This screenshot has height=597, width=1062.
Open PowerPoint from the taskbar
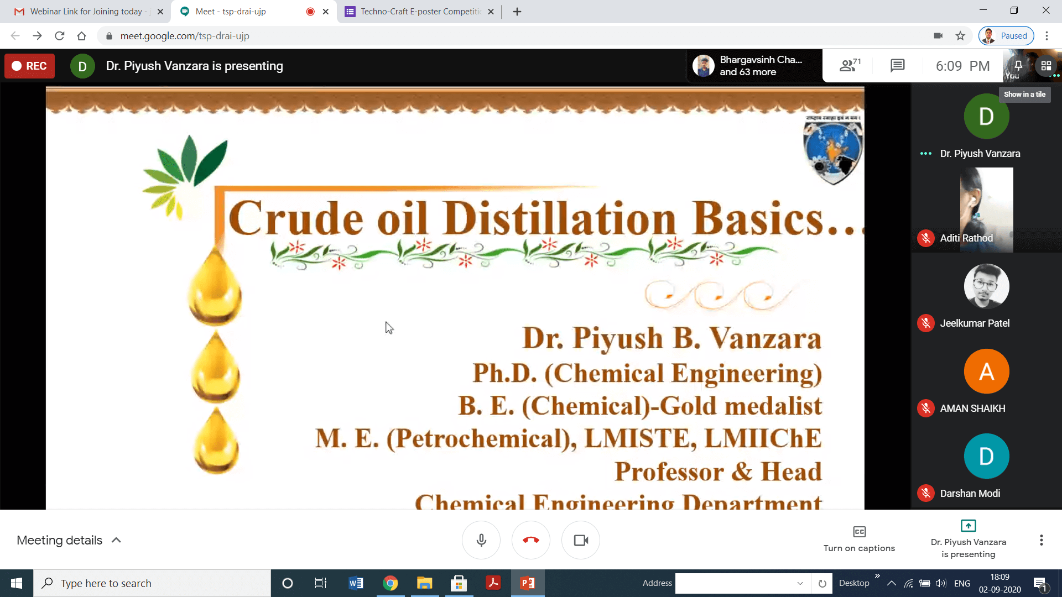tap(527, 583)
